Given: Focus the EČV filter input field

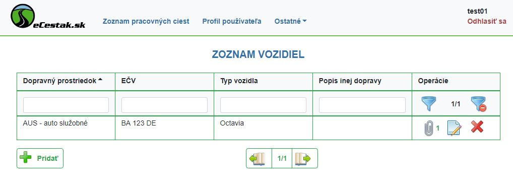Looking at the screenshot, I should pos(164,105).
